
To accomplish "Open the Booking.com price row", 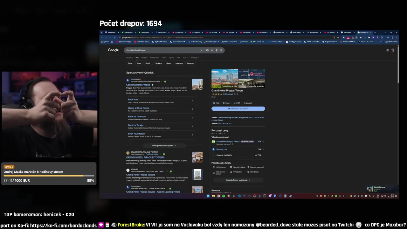I will pos(238,149).
